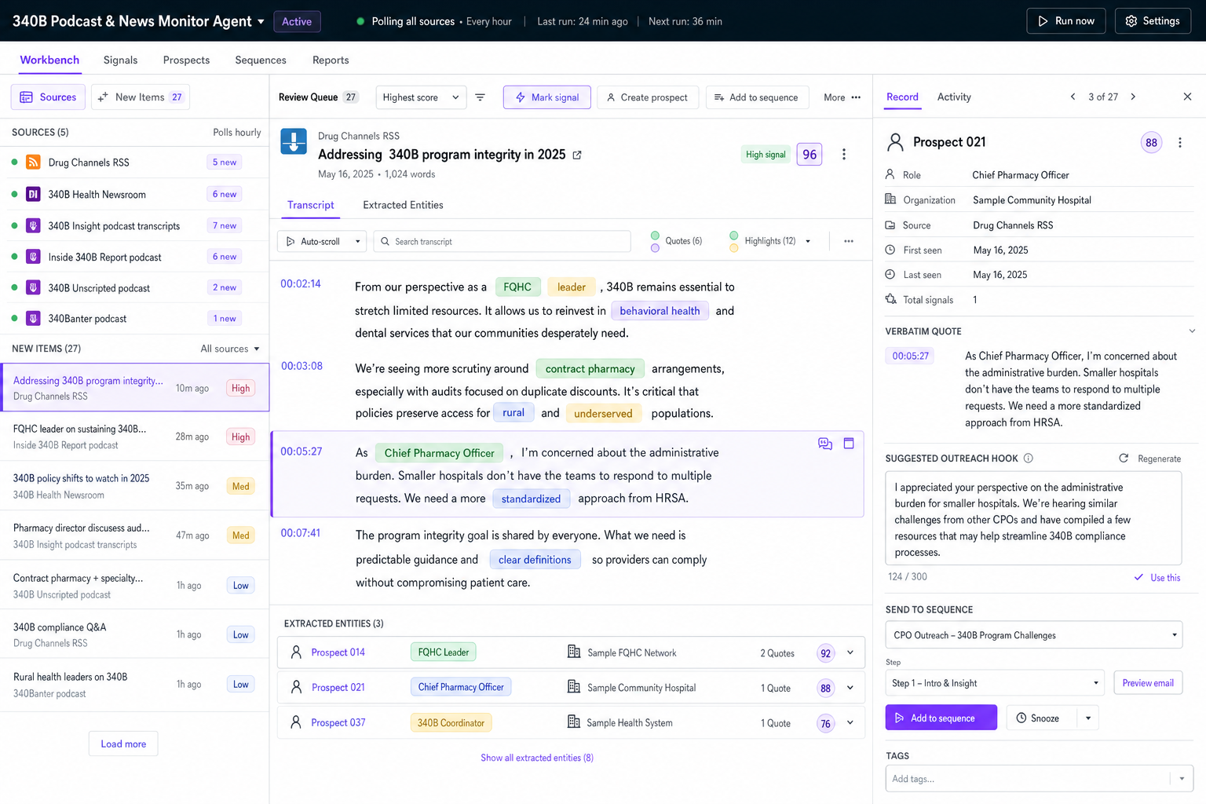Open Highlights dropdown caret
This screenshot has width=1206, height=804.
coord(808,241)
